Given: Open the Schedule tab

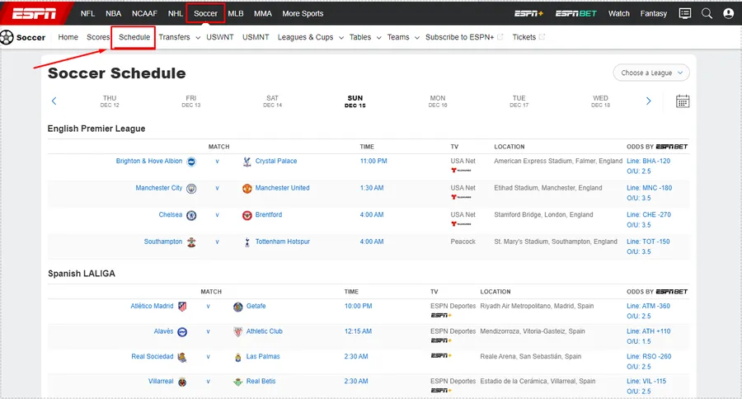Looking at the screenshot, I should [x=134, y=37].
